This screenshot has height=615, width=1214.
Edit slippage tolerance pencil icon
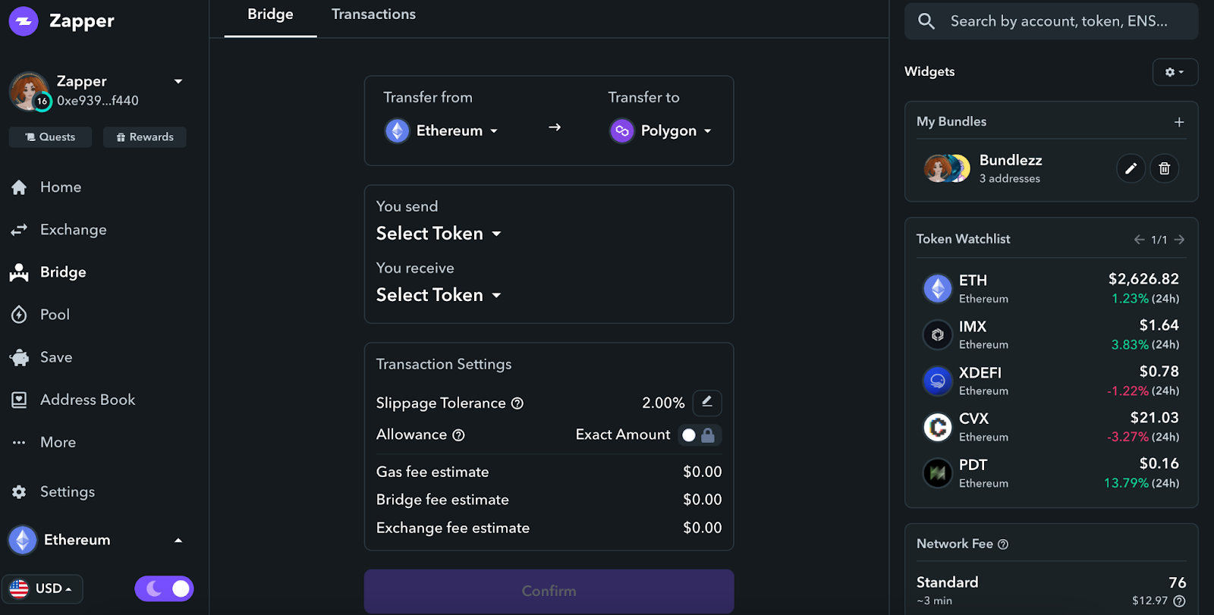tap(706, 403)
